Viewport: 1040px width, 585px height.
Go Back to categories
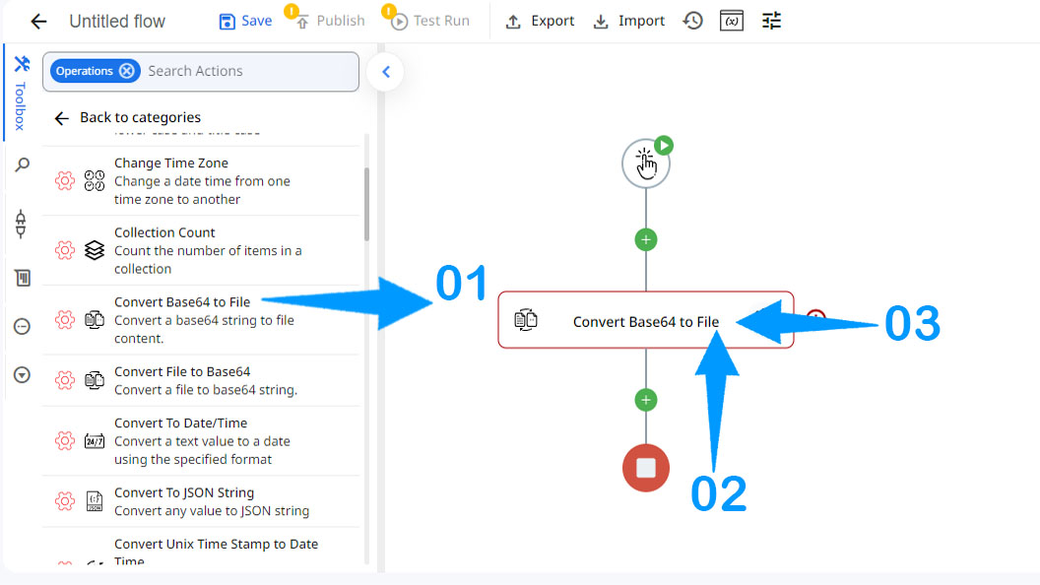pos(127,117)
